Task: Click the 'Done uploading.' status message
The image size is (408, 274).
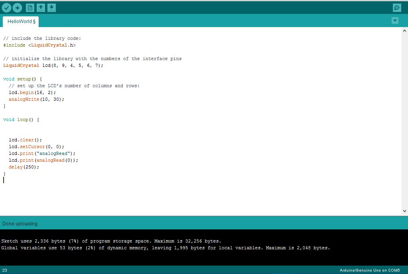Action: [x=21, y=224]
